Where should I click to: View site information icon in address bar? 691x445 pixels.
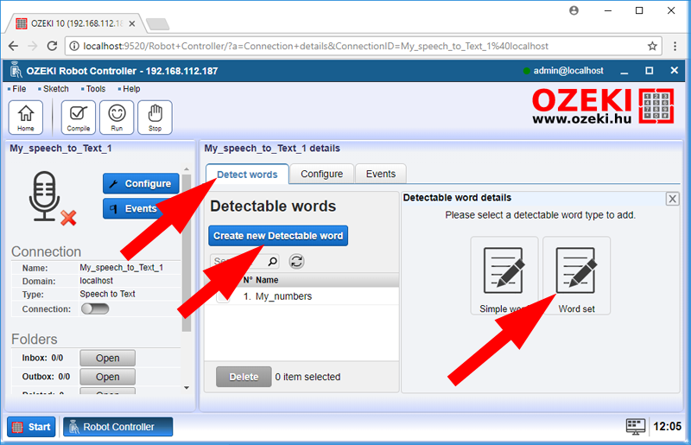[74, 46]
